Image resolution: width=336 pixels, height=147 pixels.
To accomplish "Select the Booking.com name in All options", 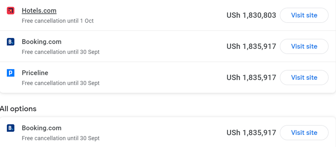I will pos(41,128).
